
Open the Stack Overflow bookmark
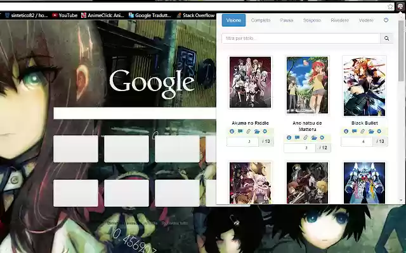click(196, 15)
